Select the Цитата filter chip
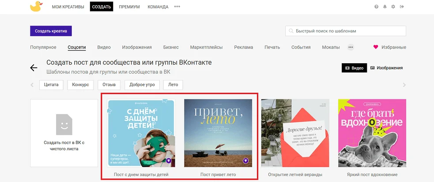The width and height of the screenshot is (434, 182). [x=52, y=85]
